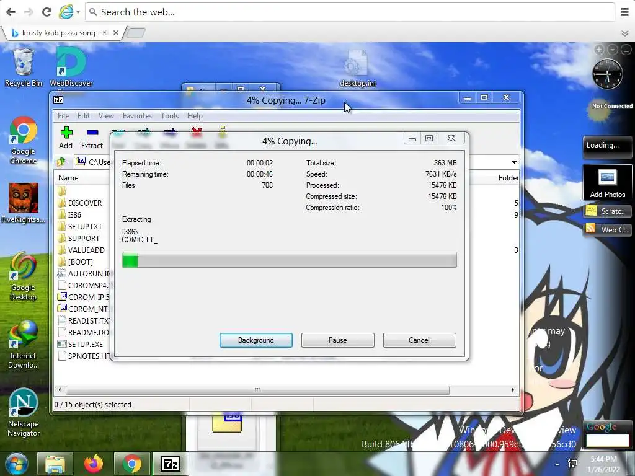635x476 pixels.
Task: Click the right scroll arrow in 7-Zip list
Action: [x=513, y=390]
